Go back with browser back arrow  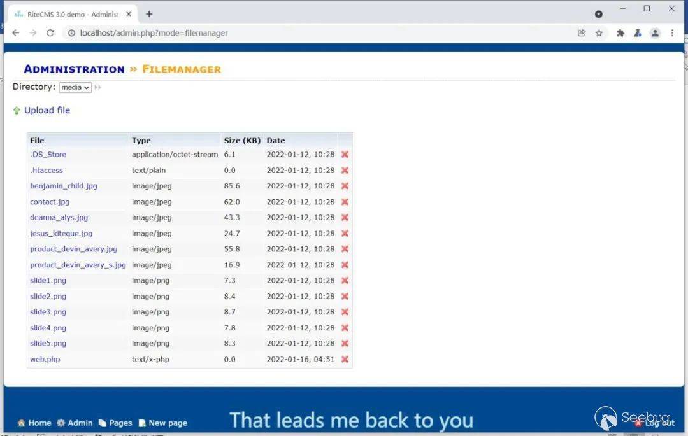tap(16, 33)
